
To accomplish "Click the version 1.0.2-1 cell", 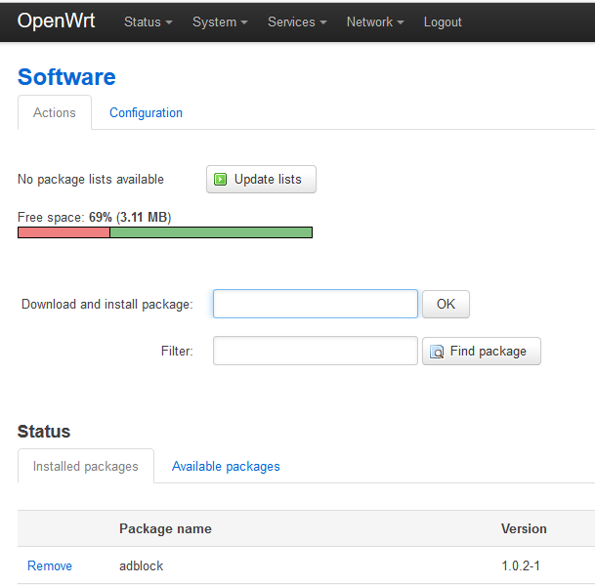I will pyautogui.click(x=520, y=565).
